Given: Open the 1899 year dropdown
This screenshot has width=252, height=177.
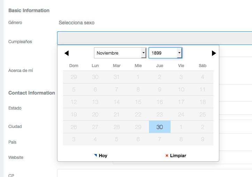Looking at the screenshot, I should pyautogui.click(x=165, y=53).
